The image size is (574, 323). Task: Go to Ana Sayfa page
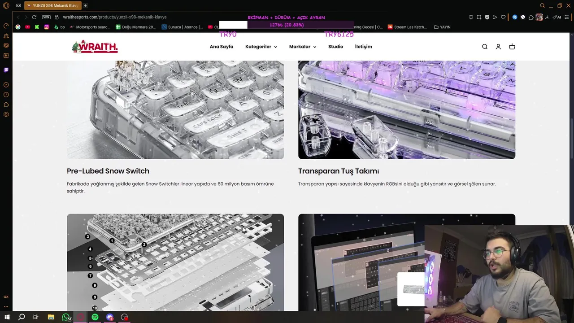(222, 47)
